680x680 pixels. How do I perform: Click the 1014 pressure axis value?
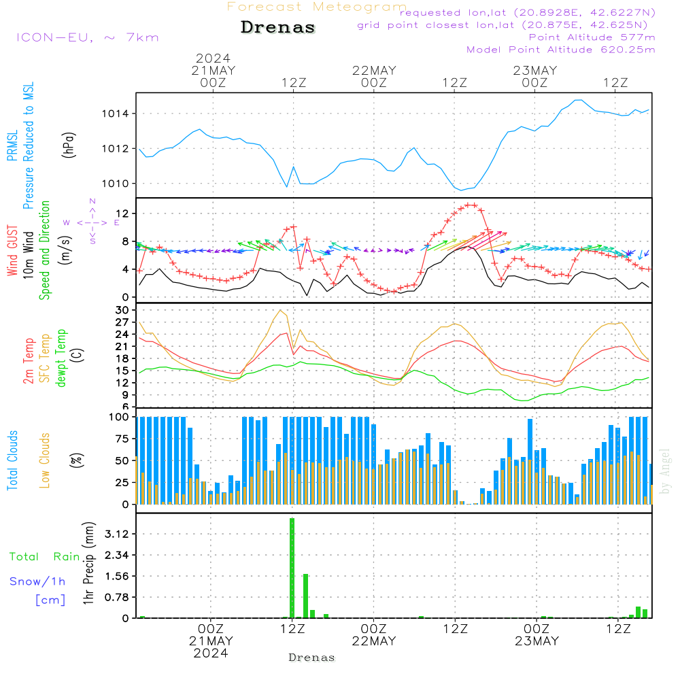pos(116,114)
